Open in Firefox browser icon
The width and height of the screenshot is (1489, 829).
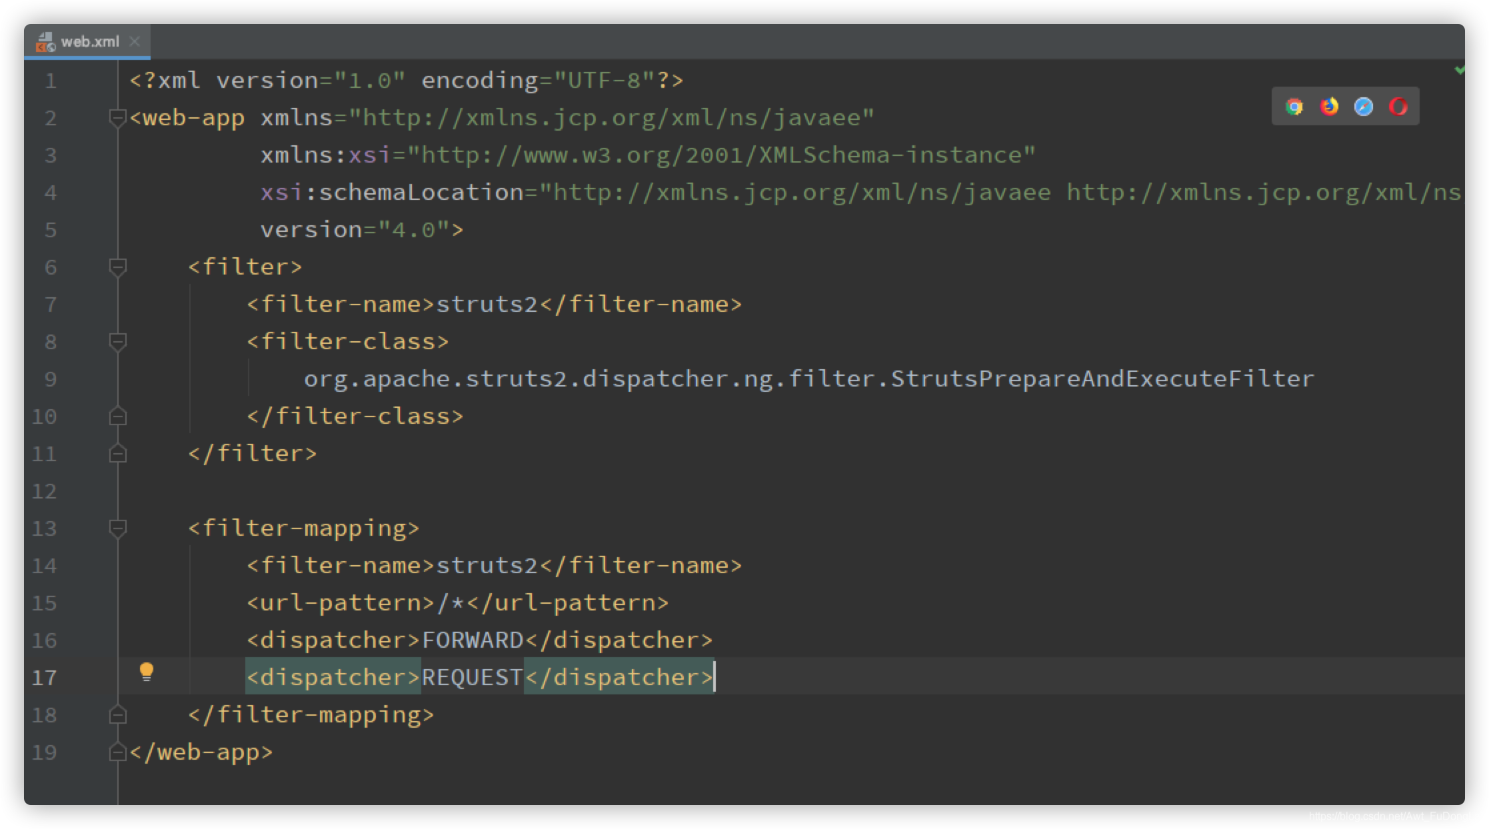(x=1329, y=107)
